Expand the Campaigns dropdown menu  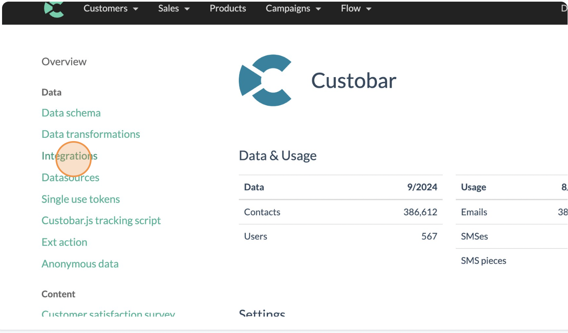pyautogui.click(x=293, y=9)
